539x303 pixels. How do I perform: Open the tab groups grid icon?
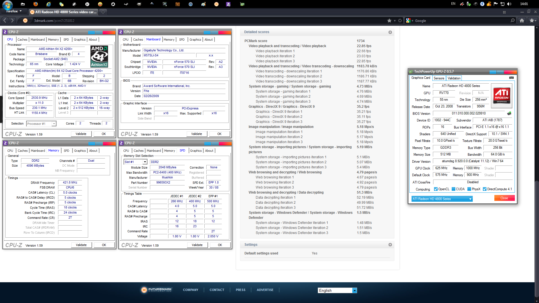504,12
